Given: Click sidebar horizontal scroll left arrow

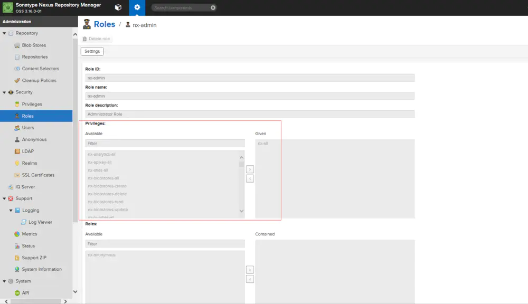Looking at the screenshot, I should (6, 301).
